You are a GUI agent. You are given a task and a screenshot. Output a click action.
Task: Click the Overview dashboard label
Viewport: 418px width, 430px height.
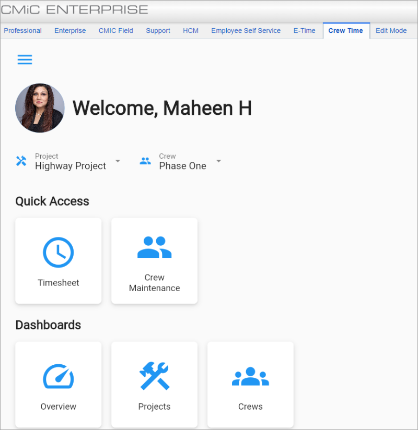[58, 407]
